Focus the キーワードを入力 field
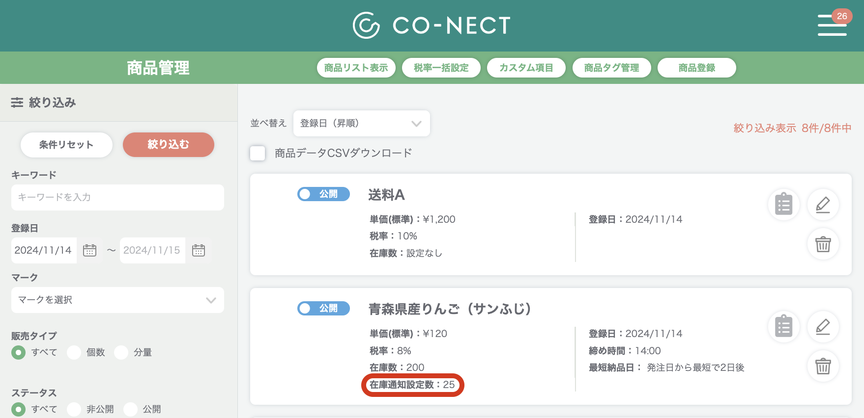 (x=117, y=197)
